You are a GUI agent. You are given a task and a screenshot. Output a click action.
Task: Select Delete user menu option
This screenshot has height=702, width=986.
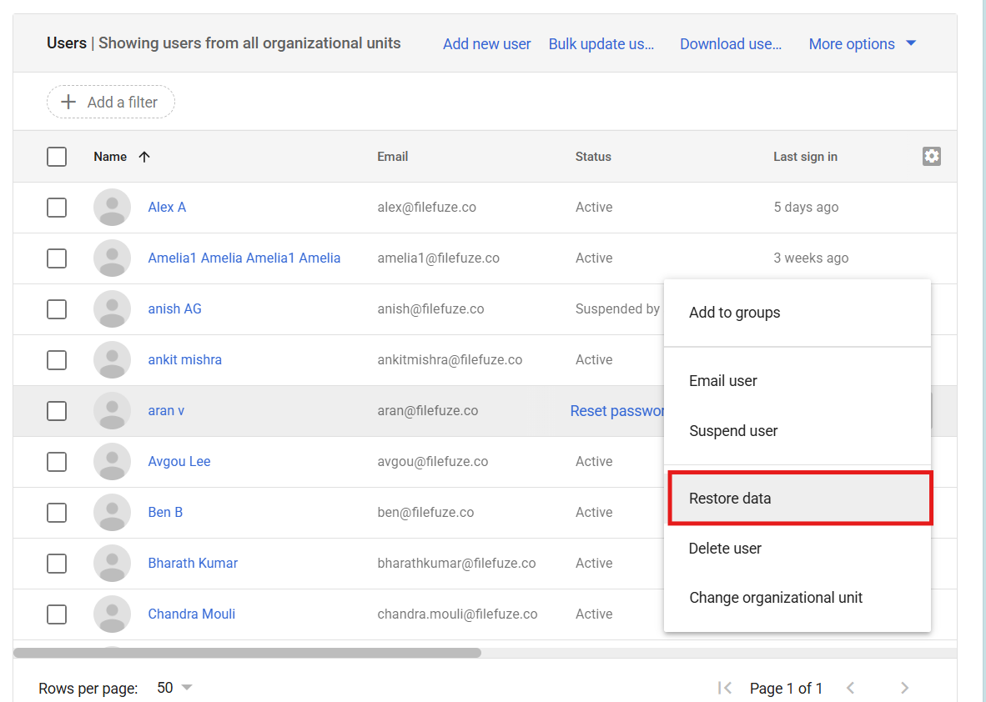click(797, 548)
